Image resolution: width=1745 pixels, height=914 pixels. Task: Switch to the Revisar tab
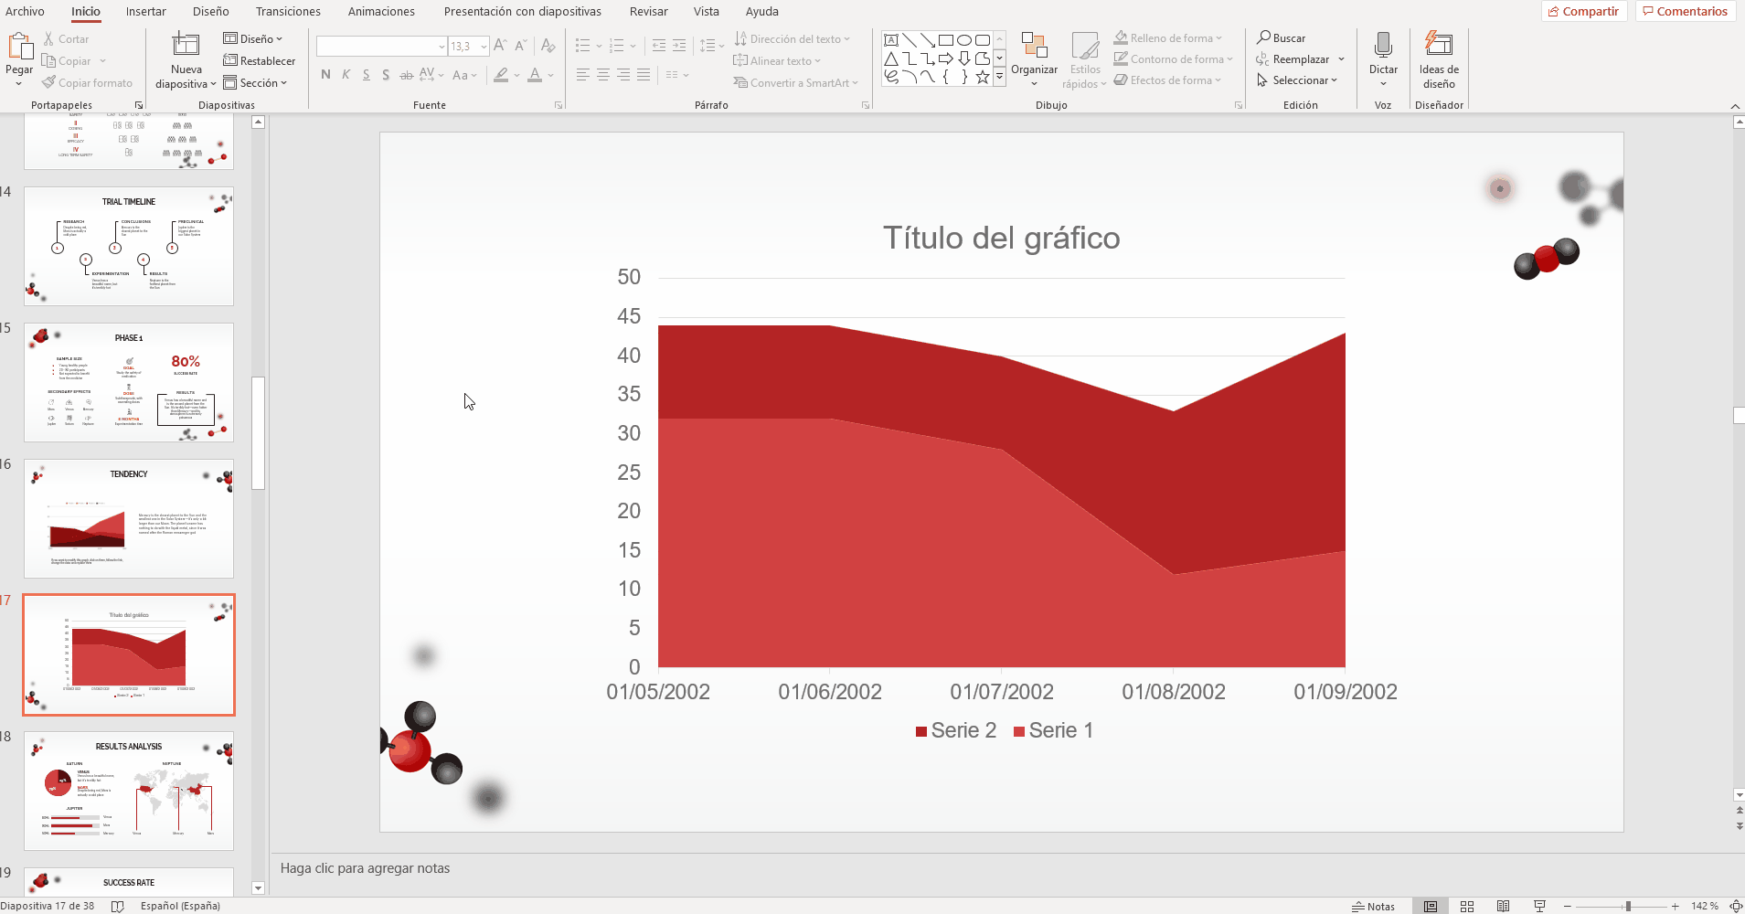[x=648, y=12]
